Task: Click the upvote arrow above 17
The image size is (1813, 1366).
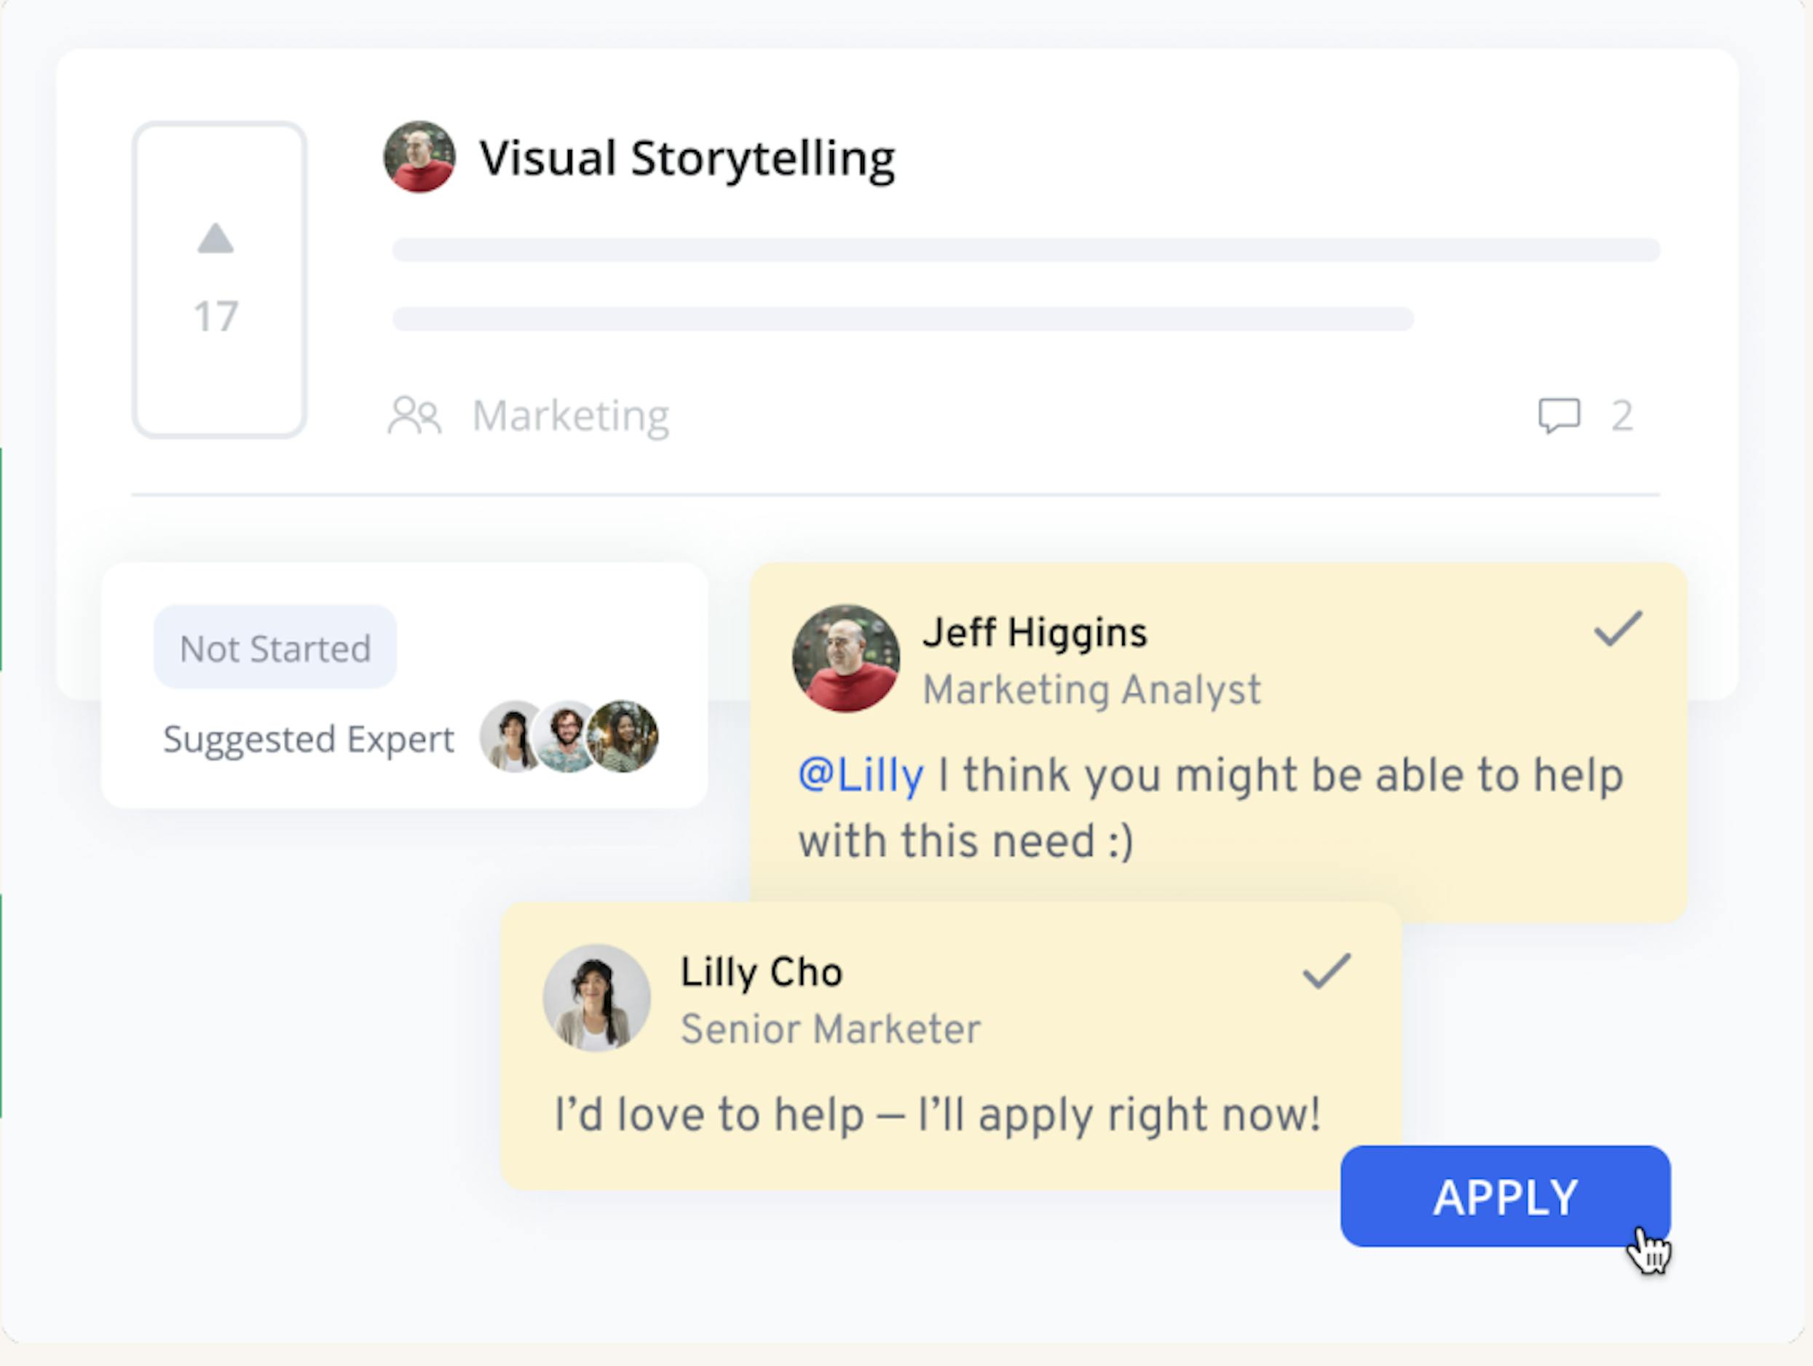Action: [217, 242]
